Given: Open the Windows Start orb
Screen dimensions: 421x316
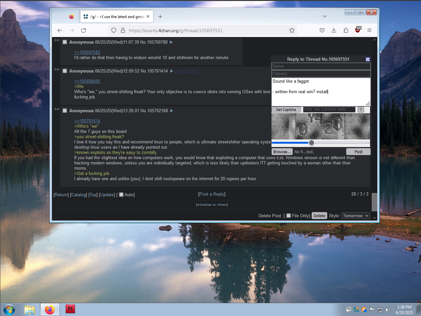Looking at the screenshot, I should [9, 309].
